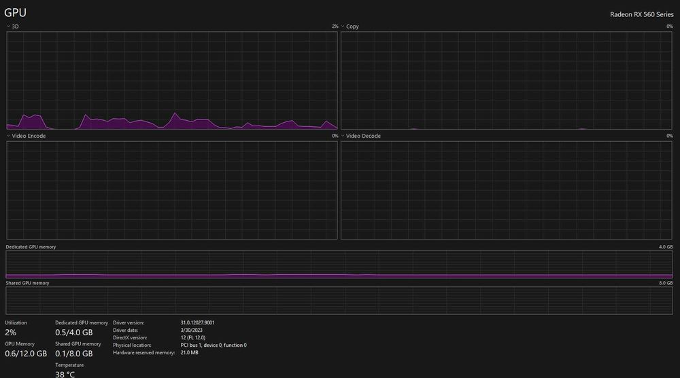Click the Shared GPU memory 0.1/8.0 GB value
Screen dimensions: 680x378
tap(73, 354)
